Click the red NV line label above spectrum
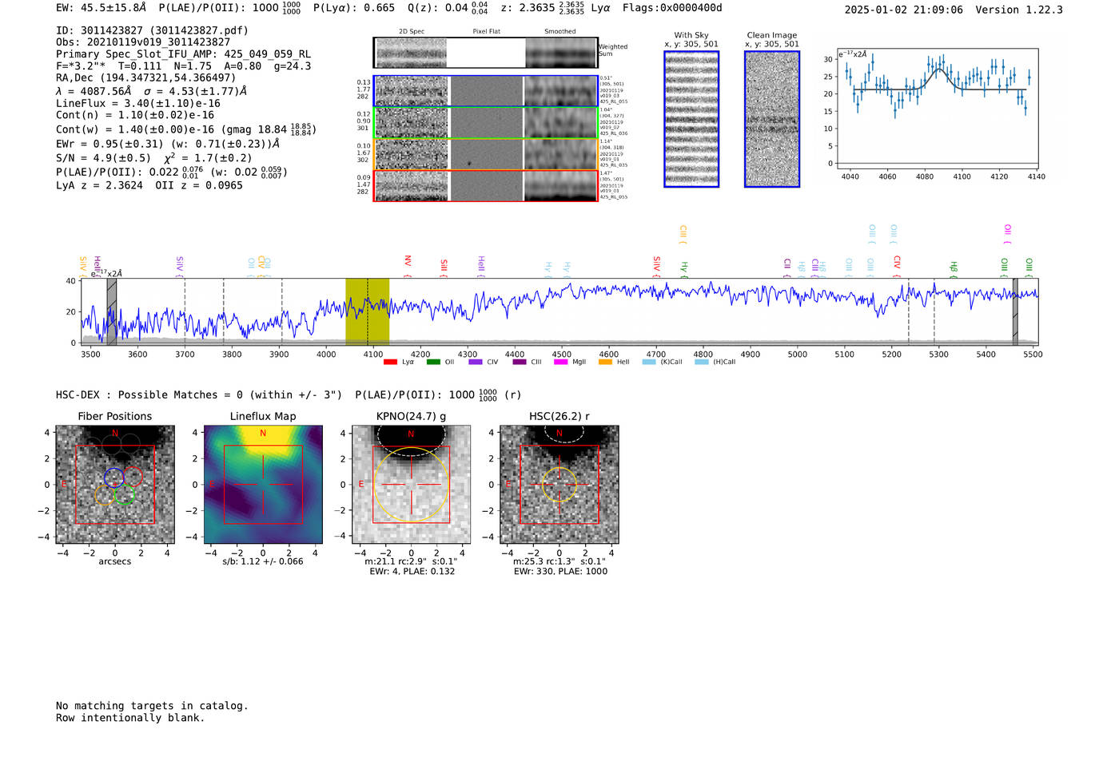 coord(408,262)
